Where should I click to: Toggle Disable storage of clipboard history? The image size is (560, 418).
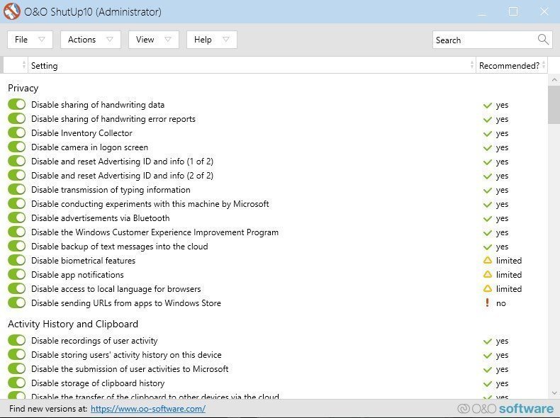17,383
